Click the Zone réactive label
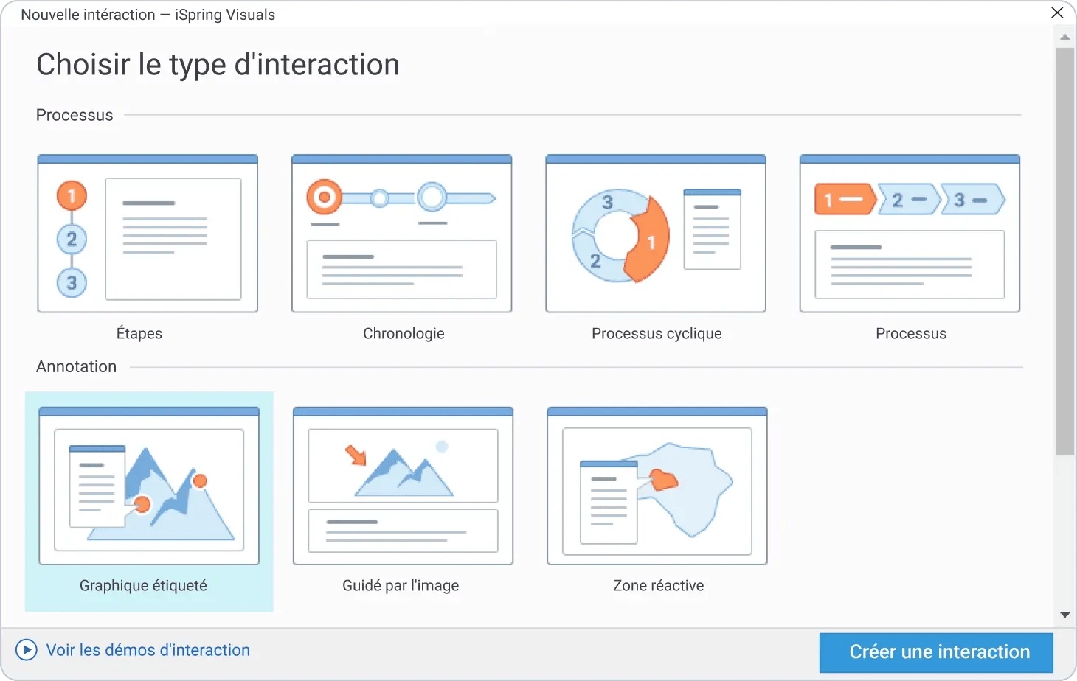The width and height of the screenshot is (1077, 681). pyautogui.click(x=658, y=585)
